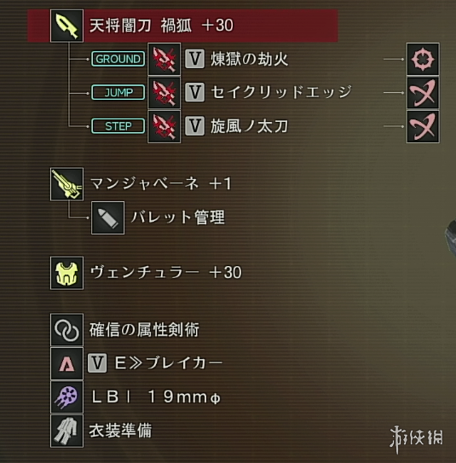The height and width of the screenshot is (463, 456).
Task: Select the E≫ブレイカー entry
Action: [x=168, y=363]
